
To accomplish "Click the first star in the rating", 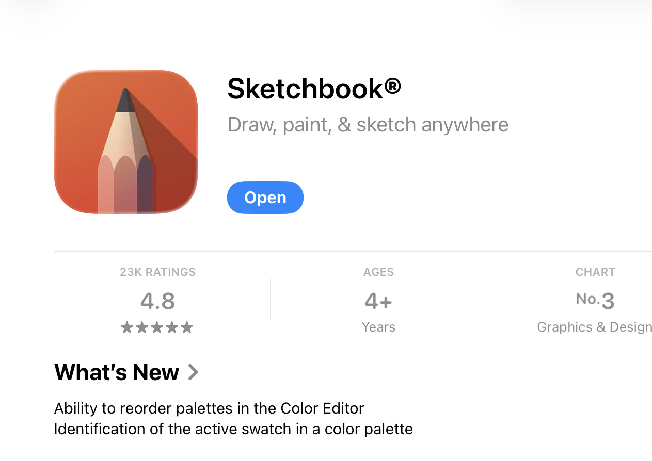I will [x=127, y=327].
